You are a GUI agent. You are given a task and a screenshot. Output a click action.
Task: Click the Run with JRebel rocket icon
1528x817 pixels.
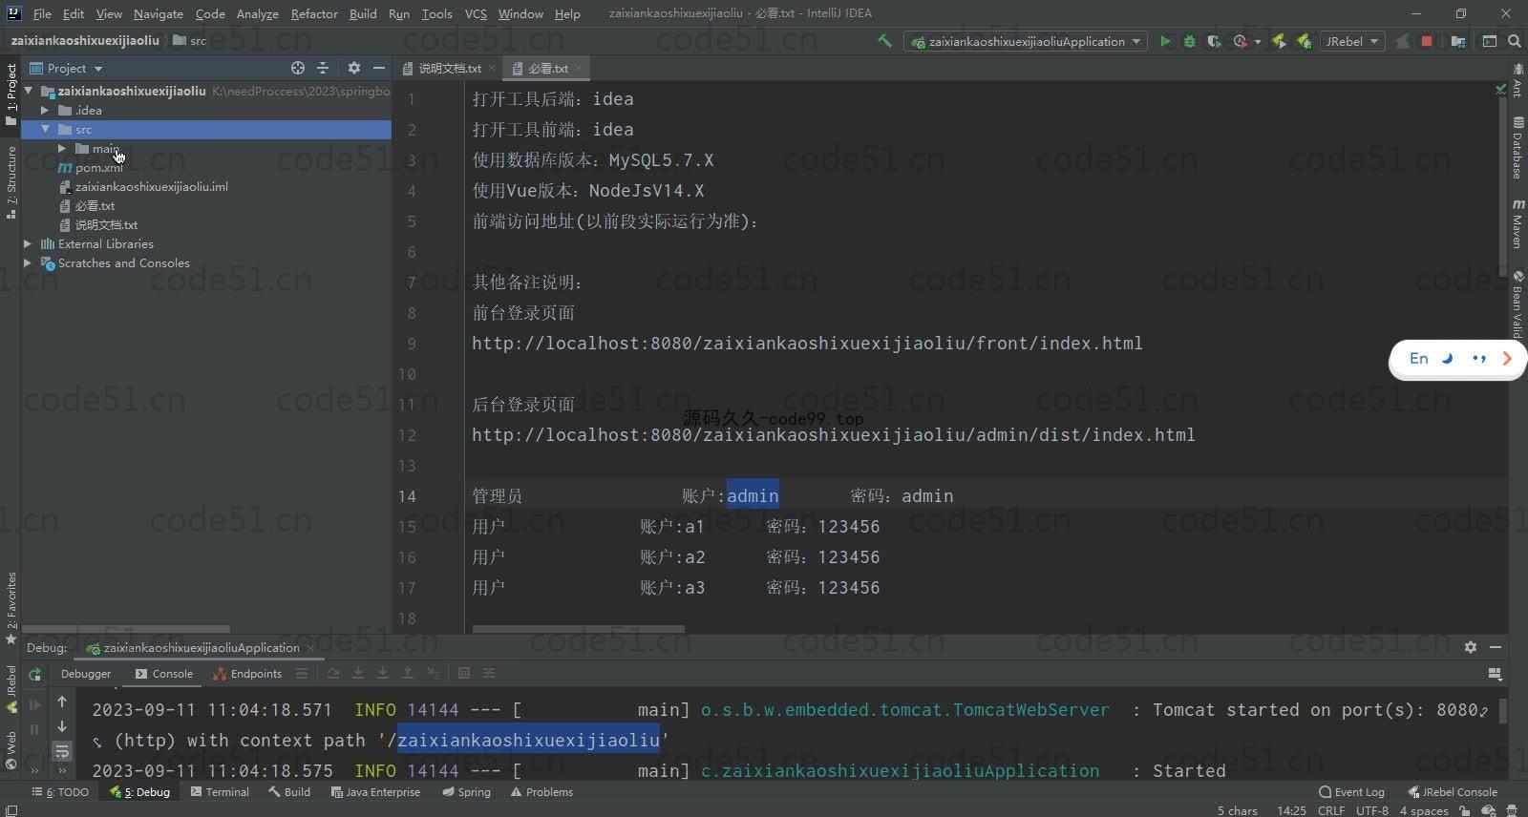point(1279,41)
